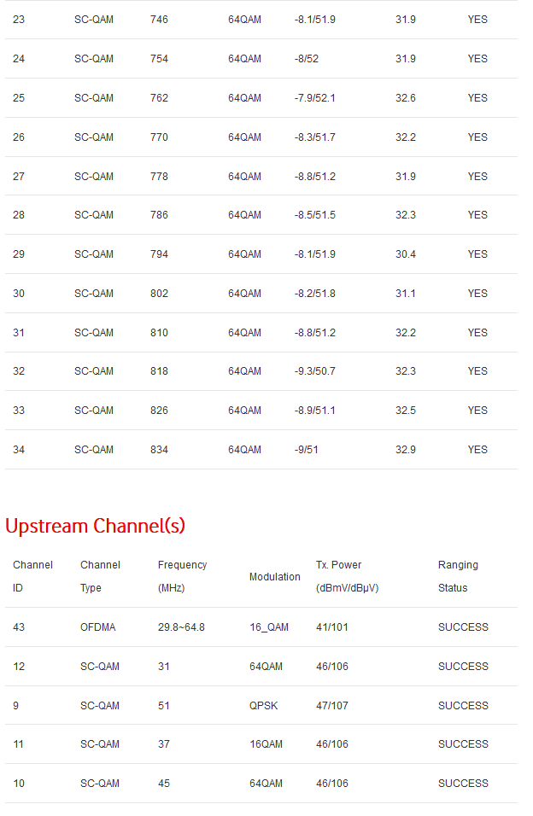Select the -7.9/52.1 power value
The image size is (533, 816).
314,98
